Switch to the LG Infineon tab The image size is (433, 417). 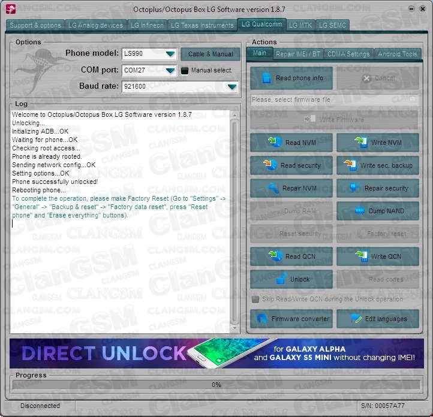[147, 25]
